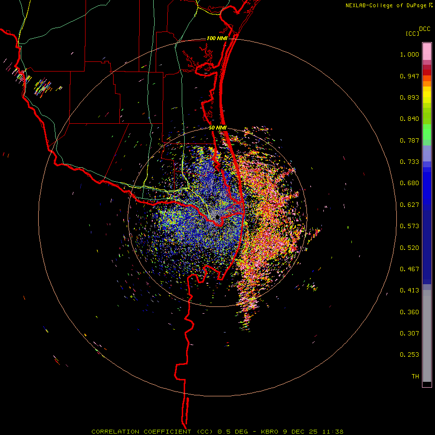This screenshot has height=435, width=435.
Task: Click the 0.360 legend value
Action: pyautogui.click(x=409, y=312)
